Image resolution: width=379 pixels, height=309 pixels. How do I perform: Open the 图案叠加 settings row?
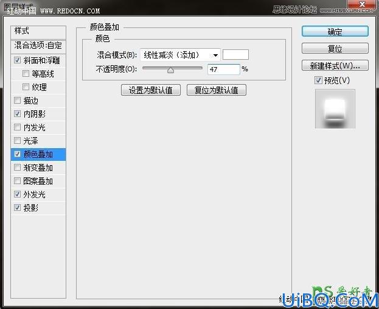[38, 181]
